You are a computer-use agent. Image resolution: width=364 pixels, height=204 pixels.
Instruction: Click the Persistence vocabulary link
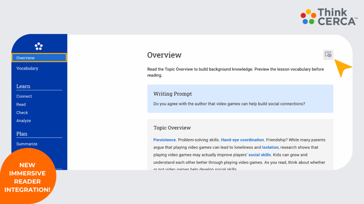point(164,140)
